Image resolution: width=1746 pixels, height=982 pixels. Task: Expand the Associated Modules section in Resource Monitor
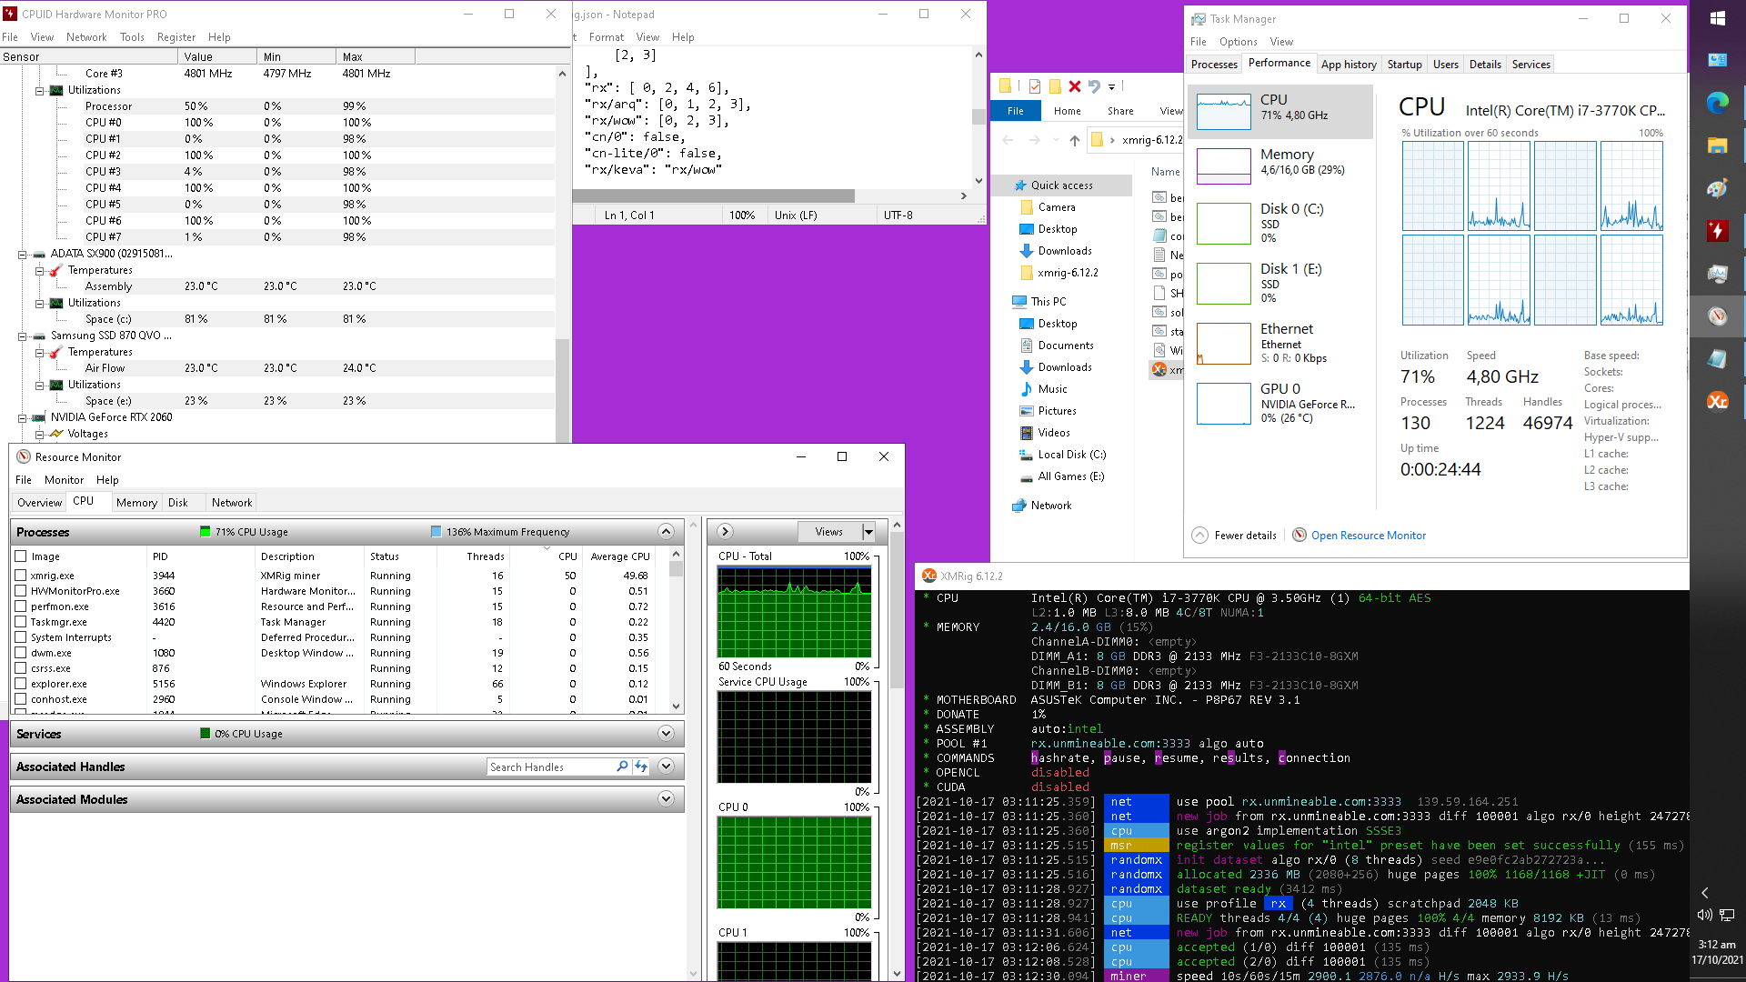(667, 799)
